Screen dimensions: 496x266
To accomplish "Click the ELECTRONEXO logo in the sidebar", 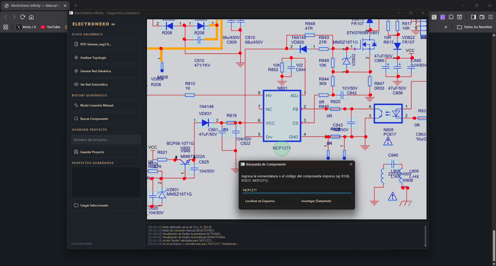I will point(94,24).
